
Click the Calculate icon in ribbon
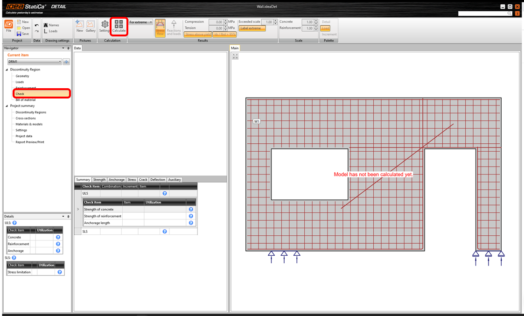[119, 24]
